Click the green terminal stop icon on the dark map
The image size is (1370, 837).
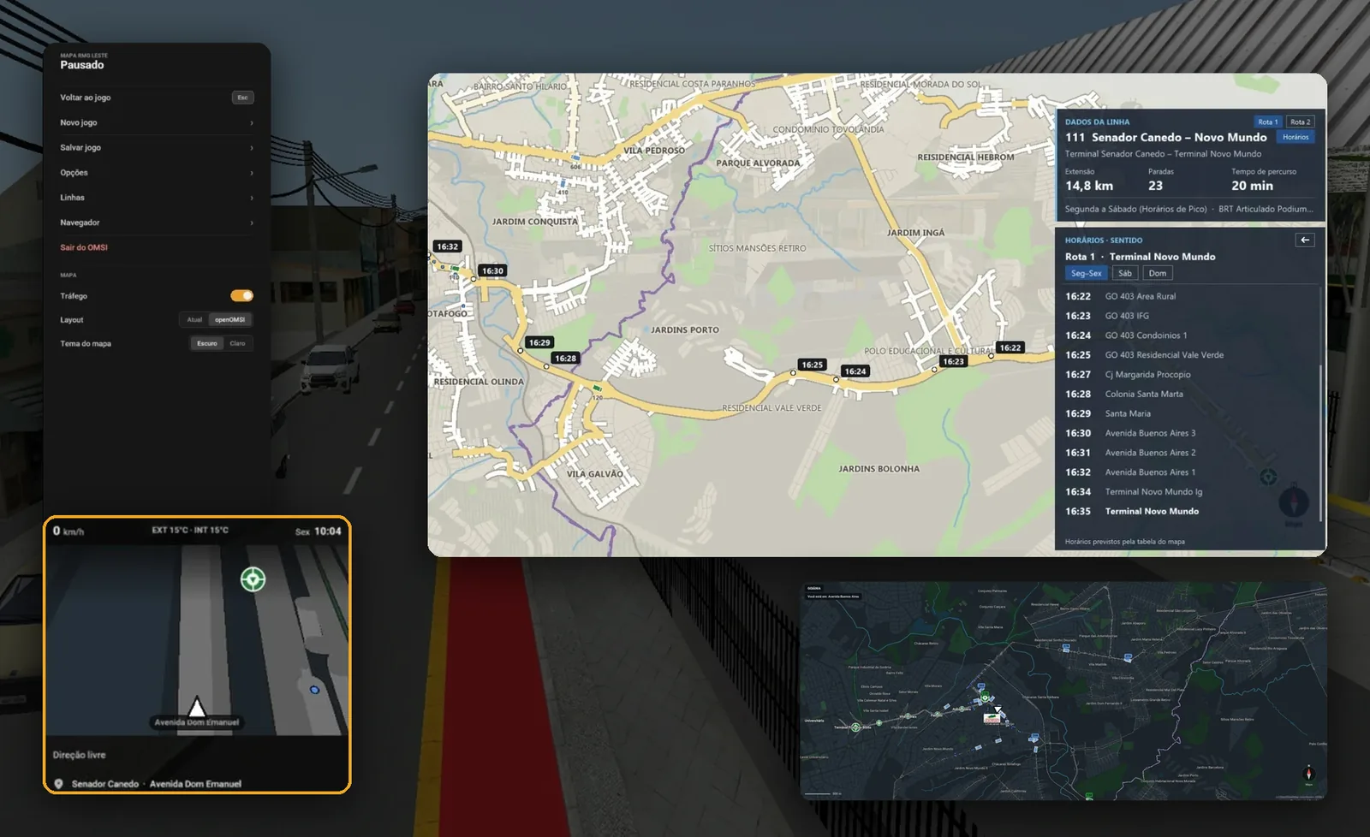(x=855, y=727)
